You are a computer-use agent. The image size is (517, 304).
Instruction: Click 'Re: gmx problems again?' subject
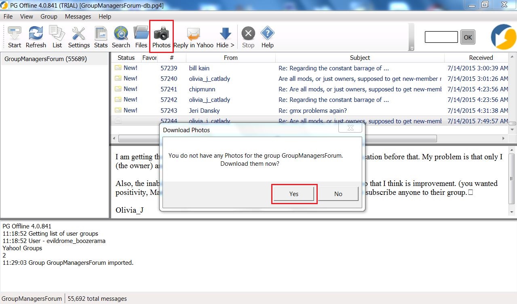[x=312, y=111]
